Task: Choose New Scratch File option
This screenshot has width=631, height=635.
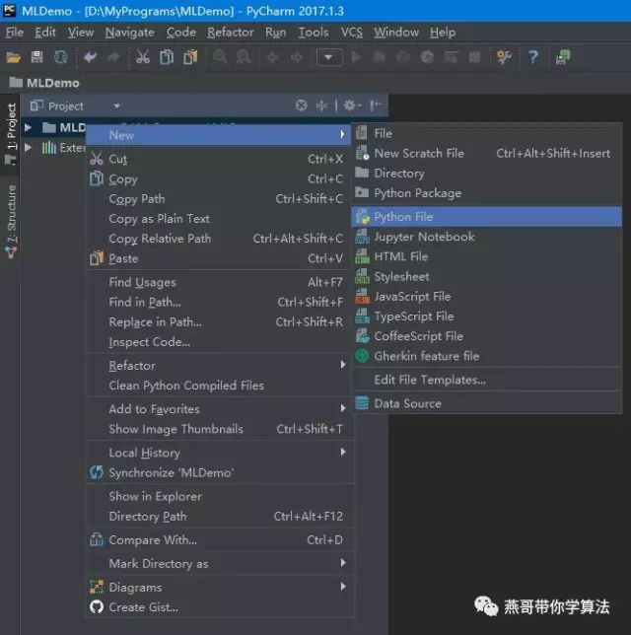Action: point(486,153)
